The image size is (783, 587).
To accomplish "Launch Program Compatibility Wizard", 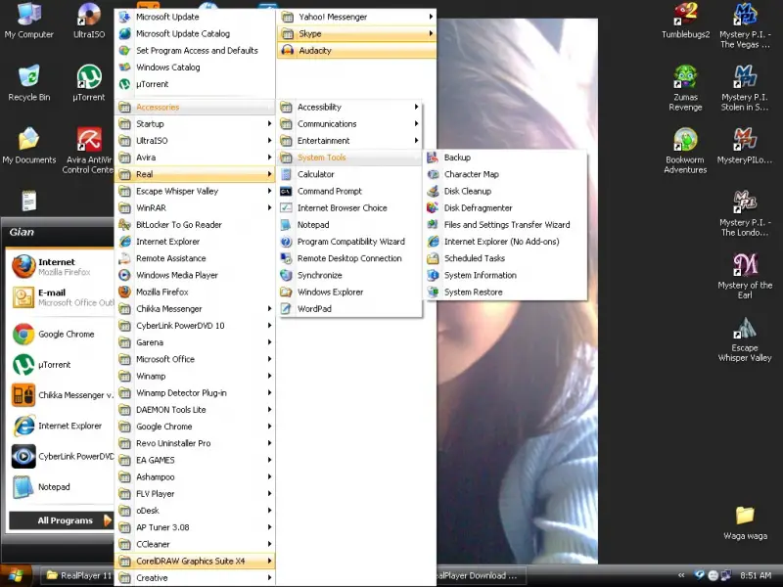I will point(349,242).
